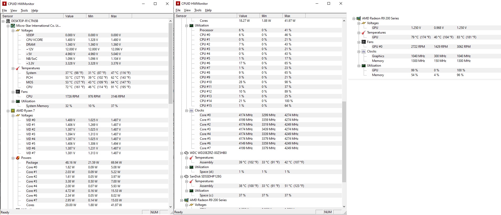The image size is (501, 215).
Task: Click Value column header in left window
Action: coord(75,16)
